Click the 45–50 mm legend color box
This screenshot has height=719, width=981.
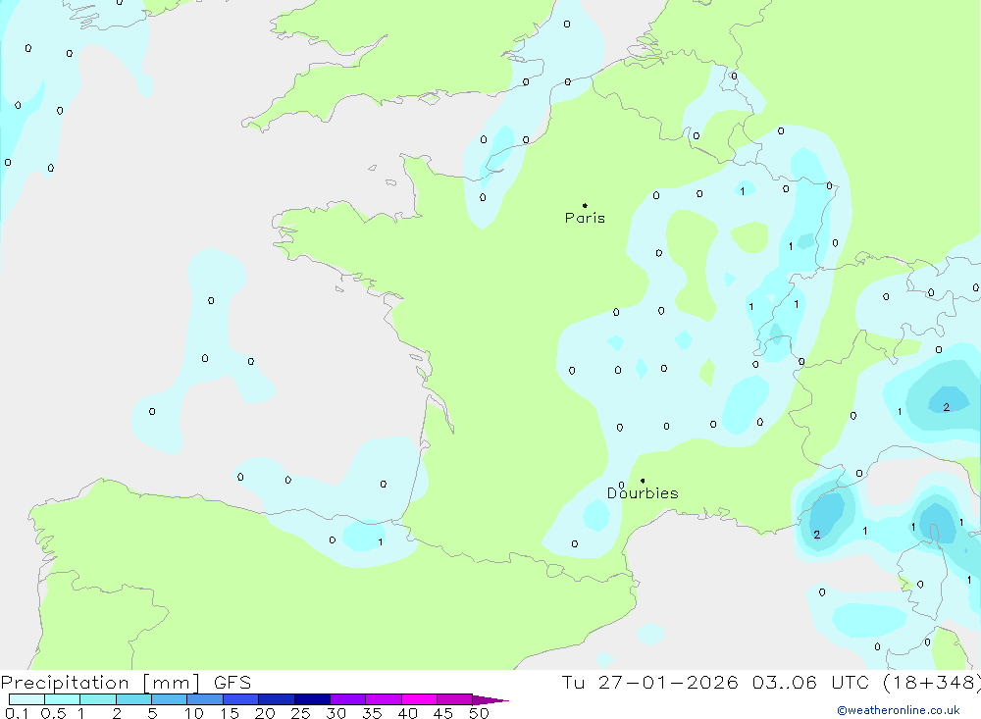pos(455,699)
